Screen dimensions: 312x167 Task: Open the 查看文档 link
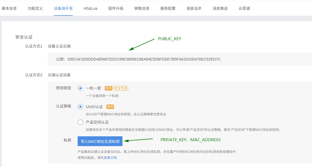110,158
